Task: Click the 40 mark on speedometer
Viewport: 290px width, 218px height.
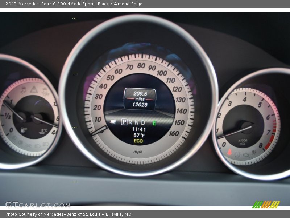Action: click(103, 86)
